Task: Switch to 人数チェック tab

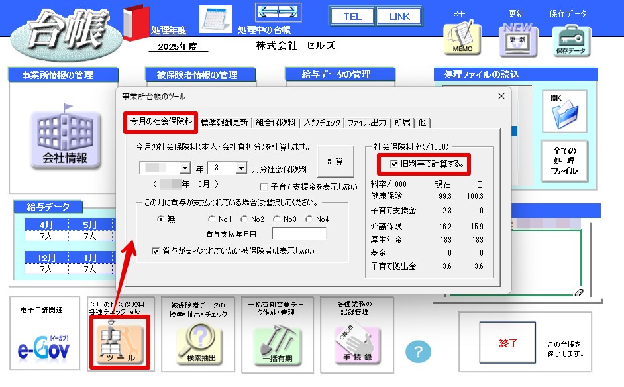Action: [x=322, y=122]
